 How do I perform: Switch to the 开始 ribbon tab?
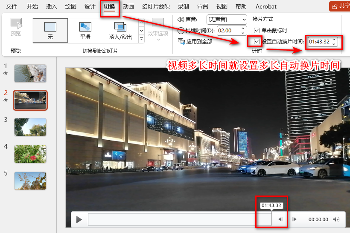click(x=32, y=6)
